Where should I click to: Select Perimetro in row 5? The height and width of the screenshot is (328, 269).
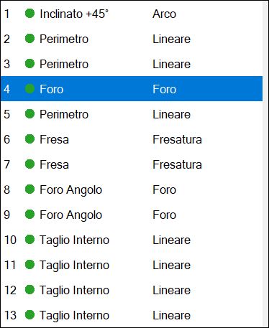[x=64, y=114]
